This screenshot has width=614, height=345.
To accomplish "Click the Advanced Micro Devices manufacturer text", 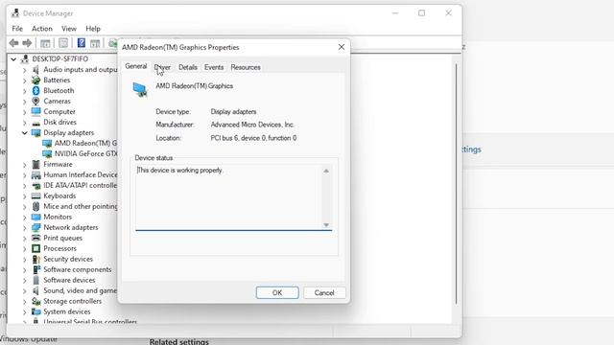I will coord(252,125).
